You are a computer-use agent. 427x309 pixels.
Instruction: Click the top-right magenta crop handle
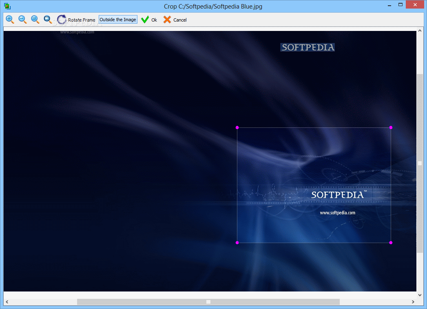391,127
